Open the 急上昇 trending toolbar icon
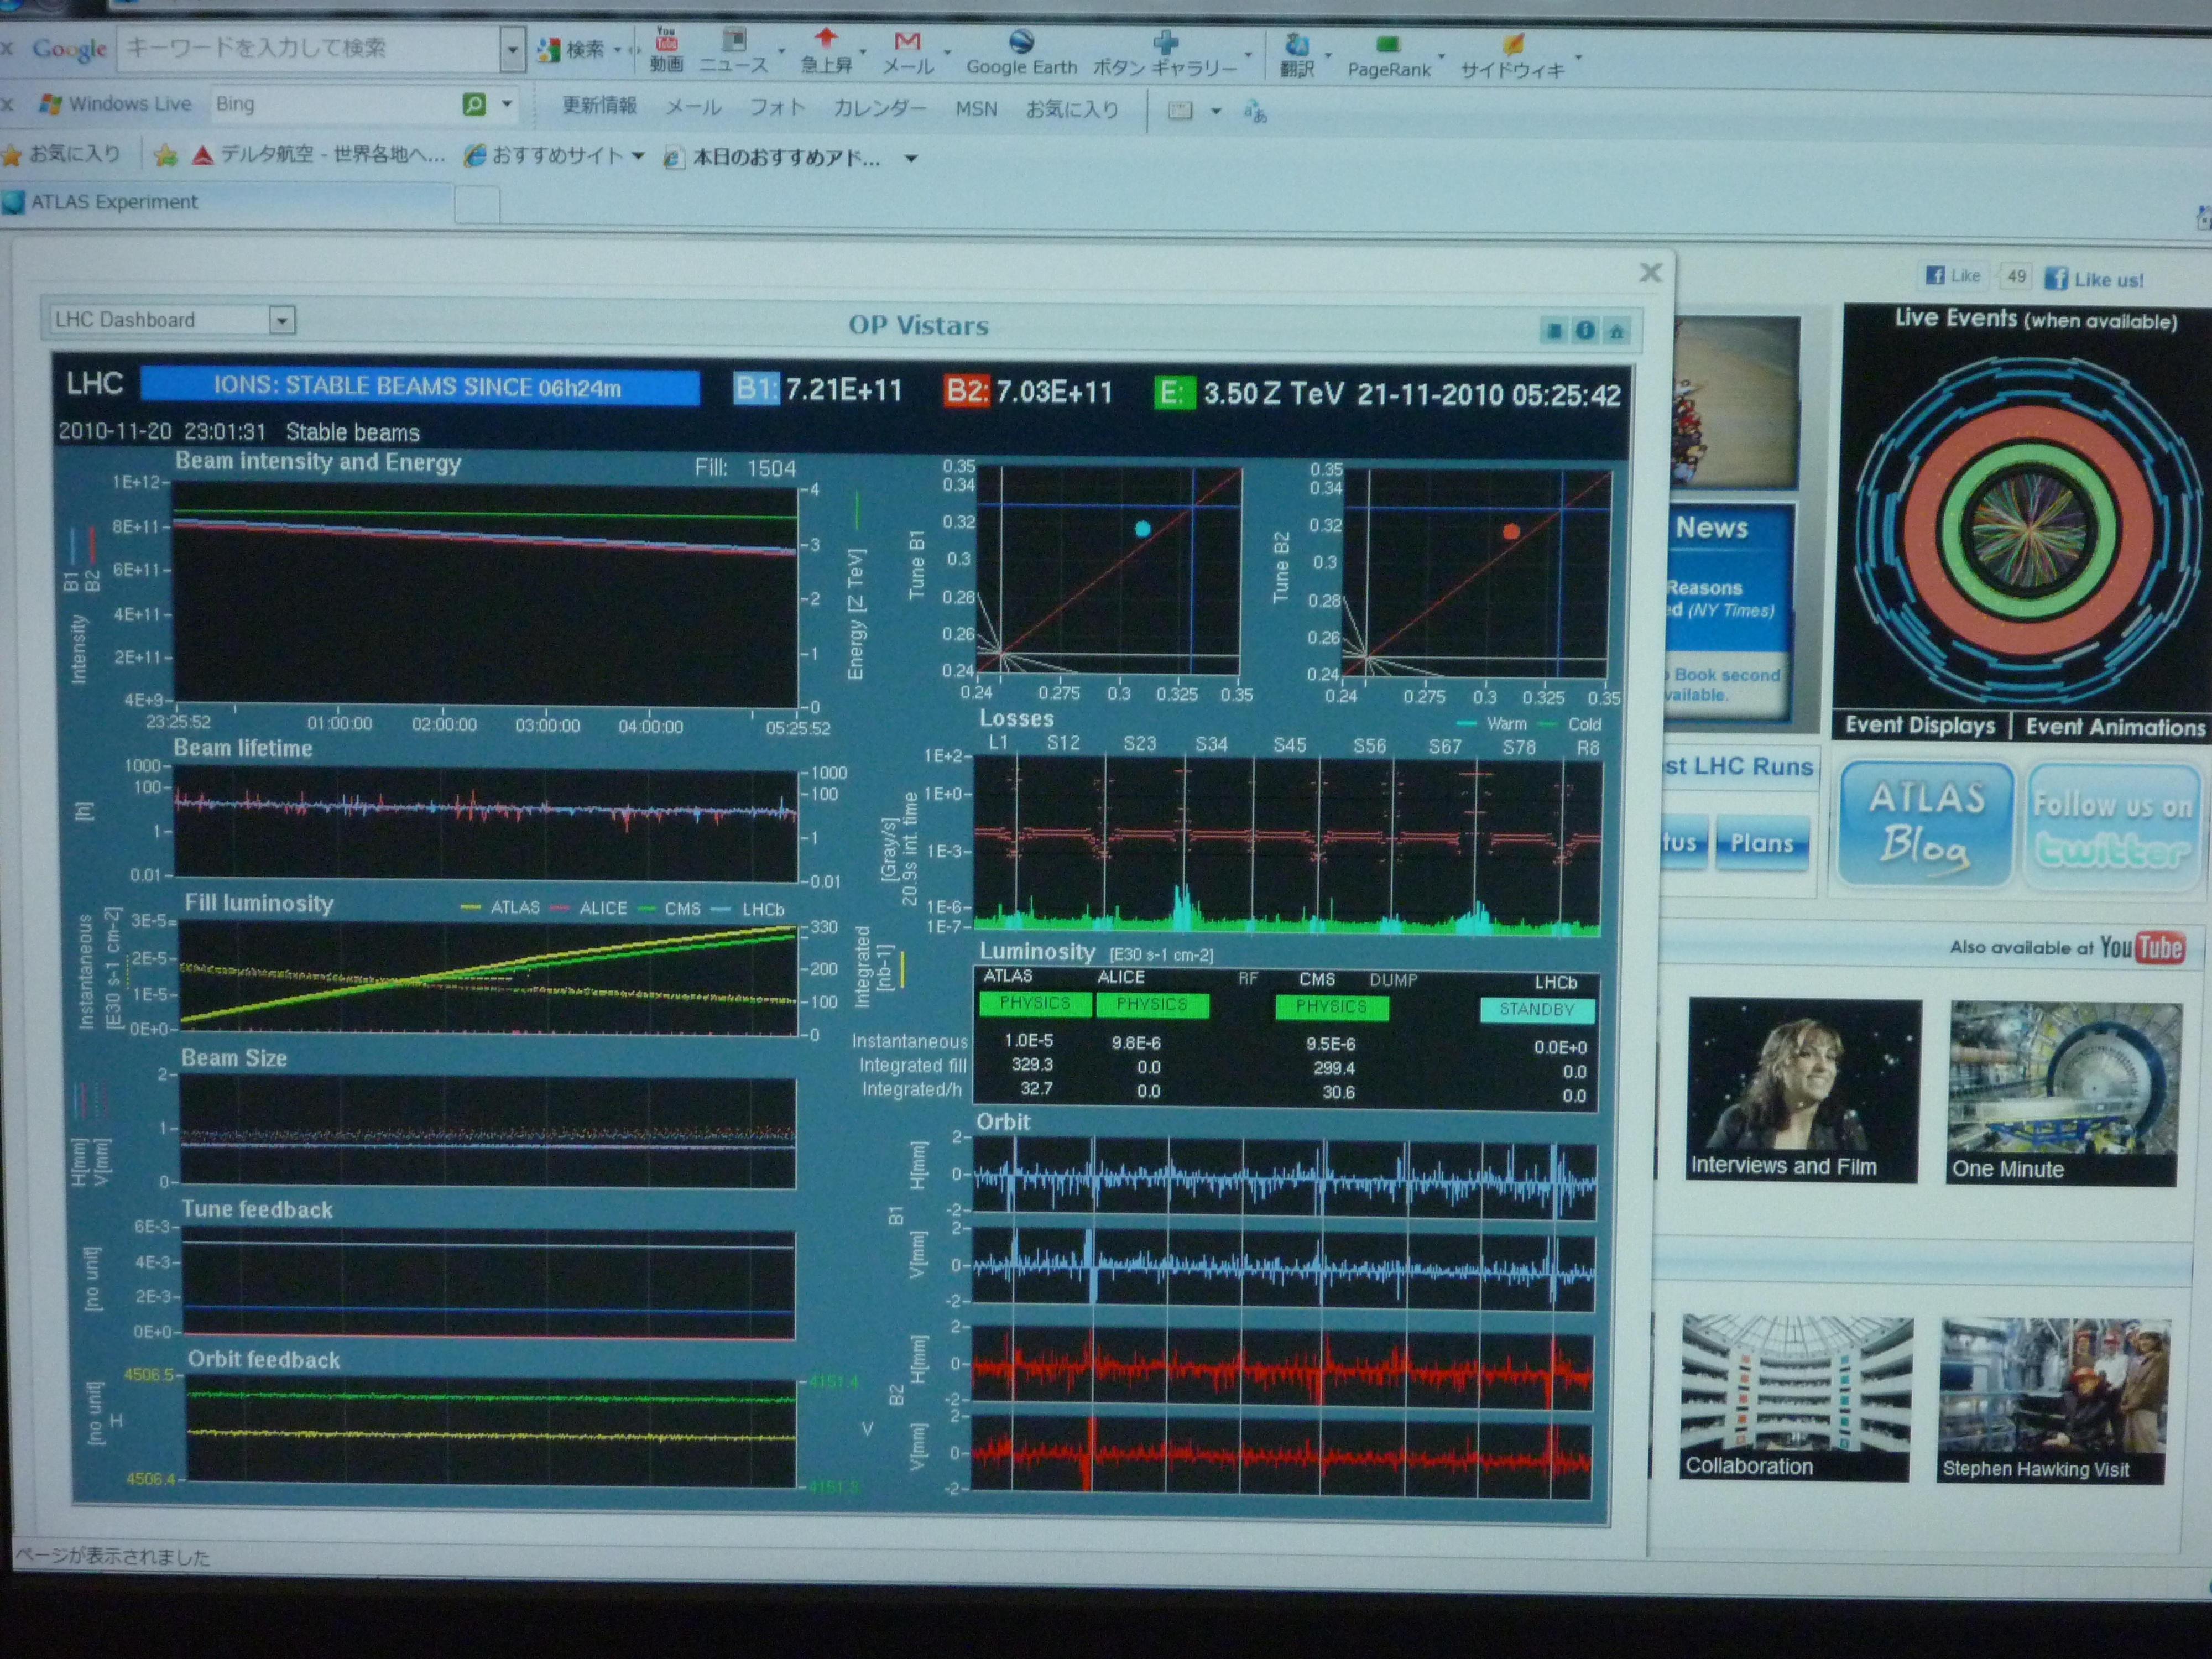2212x1659 pixels. 826,52
